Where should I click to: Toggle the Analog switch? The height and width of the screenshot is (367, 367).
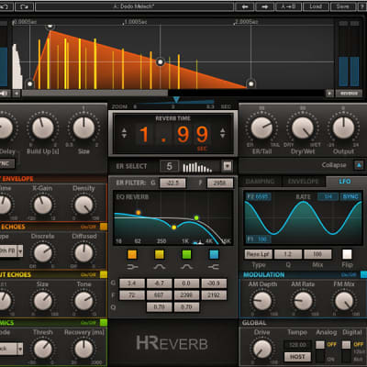(x=320, y=345)
